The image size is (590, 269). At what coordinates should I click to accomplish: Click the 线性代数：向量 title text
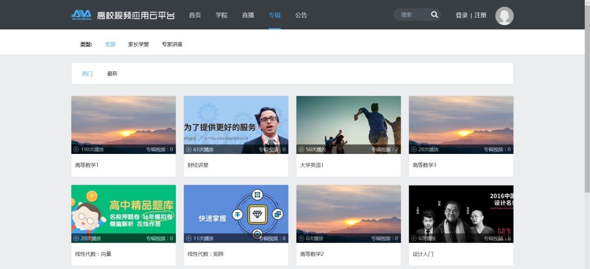pos(93,254)
